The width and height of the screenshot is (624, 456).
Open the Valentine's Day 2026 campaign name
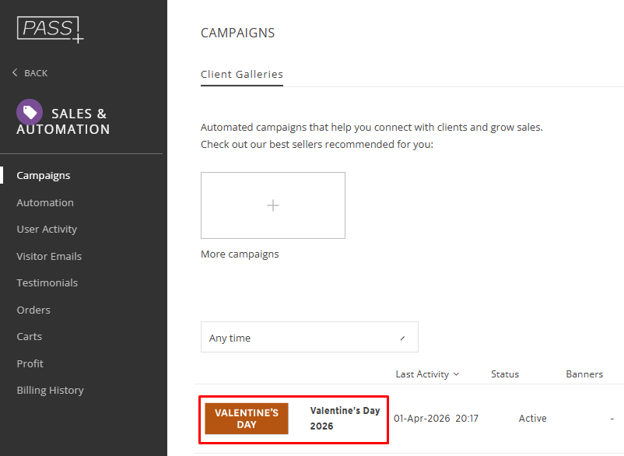coord(345,419)
